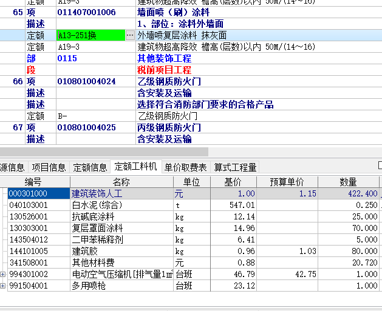Switch to the 项目信息 tab
Viewport: 382px width, 311px height.
pyautogui.click(x=49, y=167)
